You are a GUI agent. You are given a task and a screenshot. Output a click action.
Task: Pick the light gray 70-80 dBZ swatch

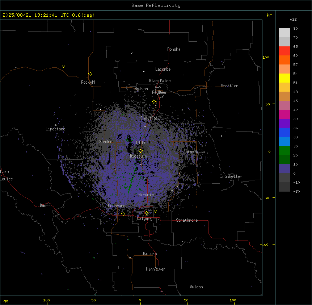(x=284, y=33)
